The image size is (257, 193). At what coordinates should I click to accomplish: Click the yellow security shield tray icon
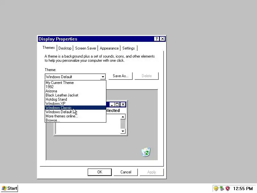pos(216,188)
